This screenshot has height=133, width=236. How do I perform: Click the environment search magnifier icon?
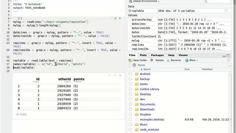[x=206, y=1]
